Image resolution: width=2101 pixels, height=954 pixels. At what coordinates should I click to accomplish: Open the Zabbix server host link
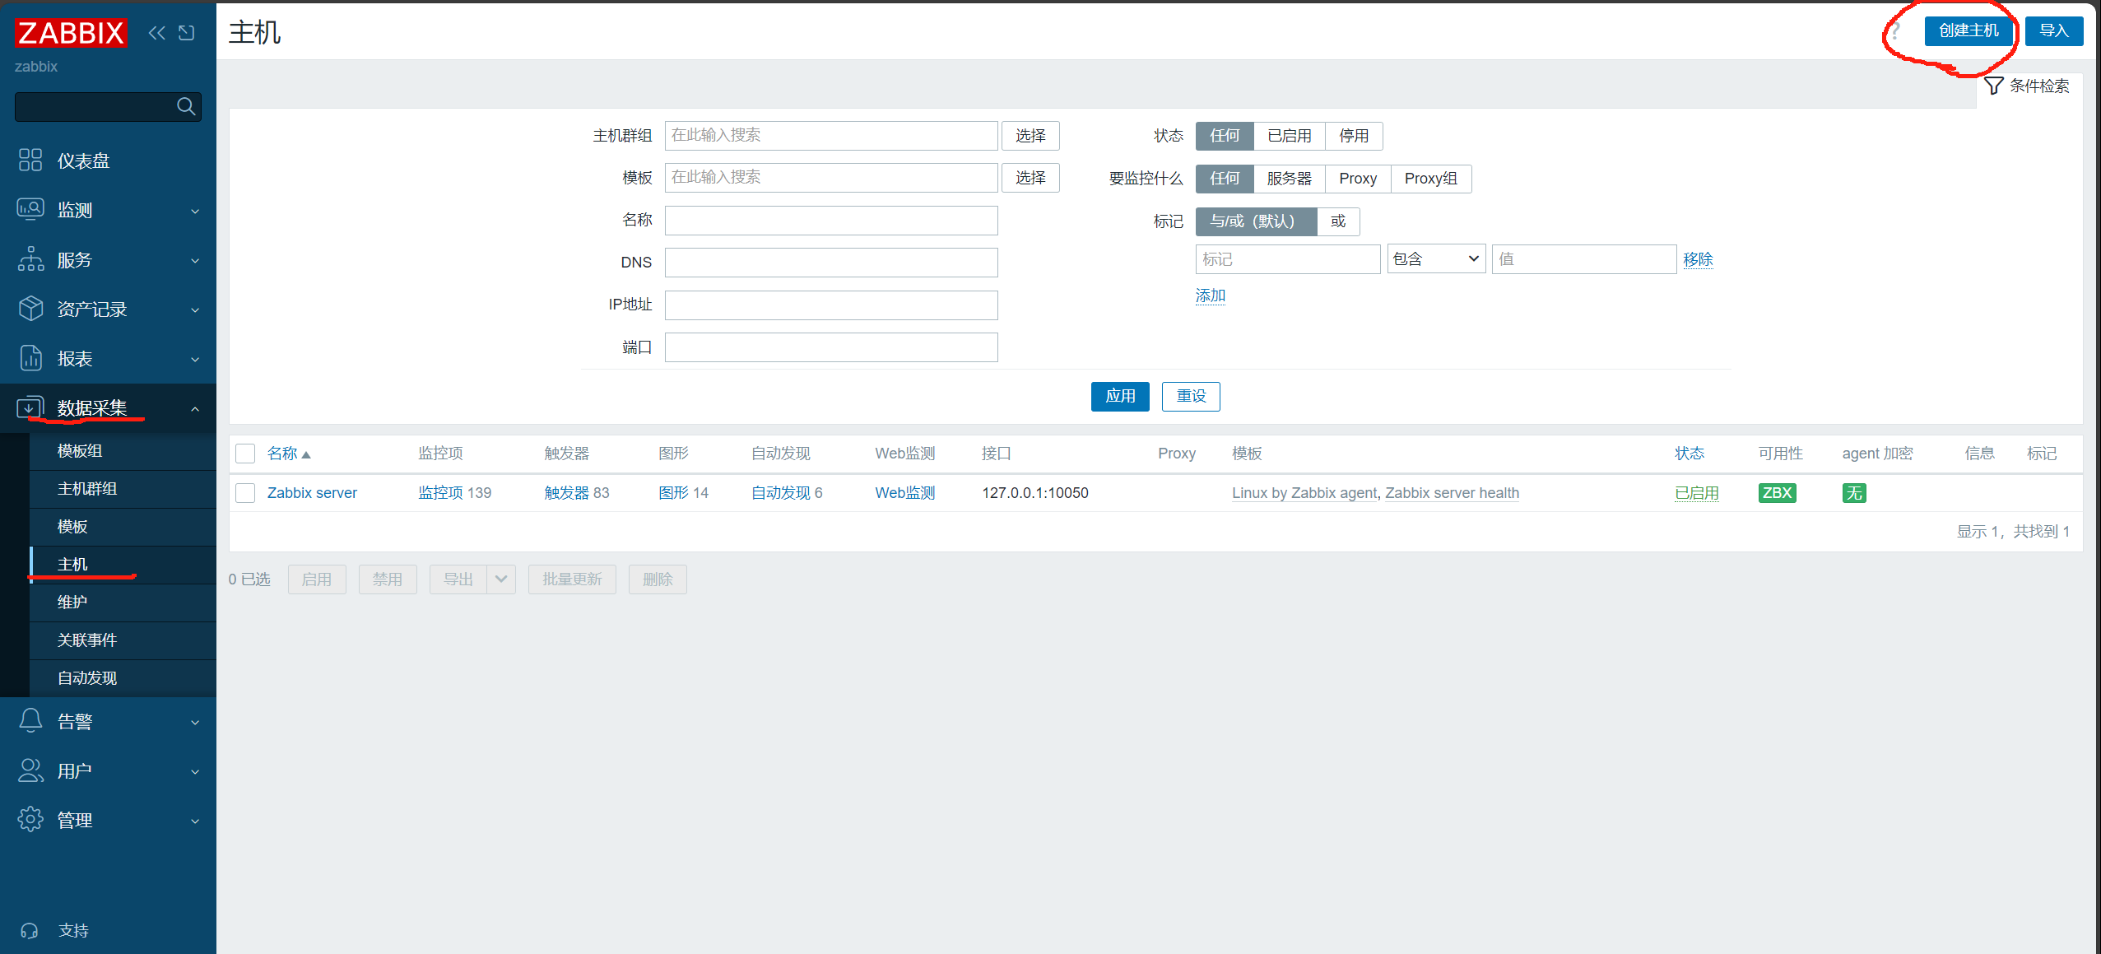point(312,493)
